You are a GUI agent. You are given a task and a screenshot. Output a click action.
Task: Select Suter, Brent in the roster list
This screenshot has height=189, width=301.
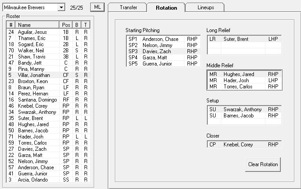point(48,118)
